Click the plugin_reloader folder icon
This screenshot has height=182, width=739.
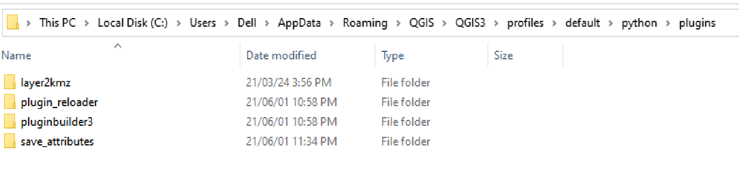10,102
